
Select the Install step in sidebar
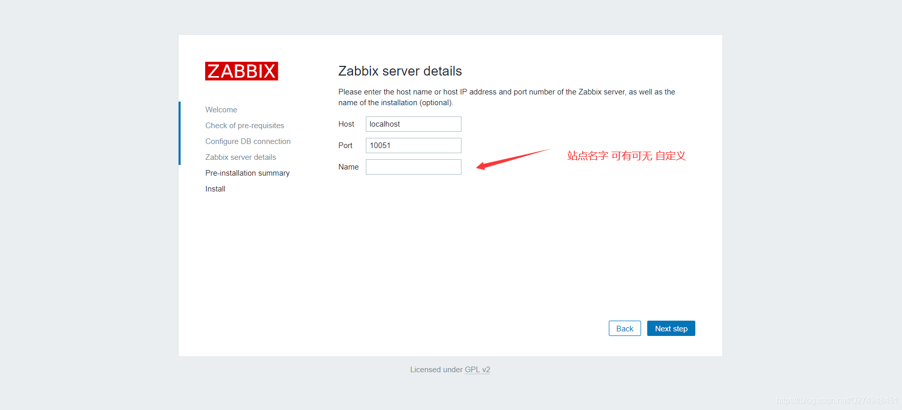pos(215,189)
